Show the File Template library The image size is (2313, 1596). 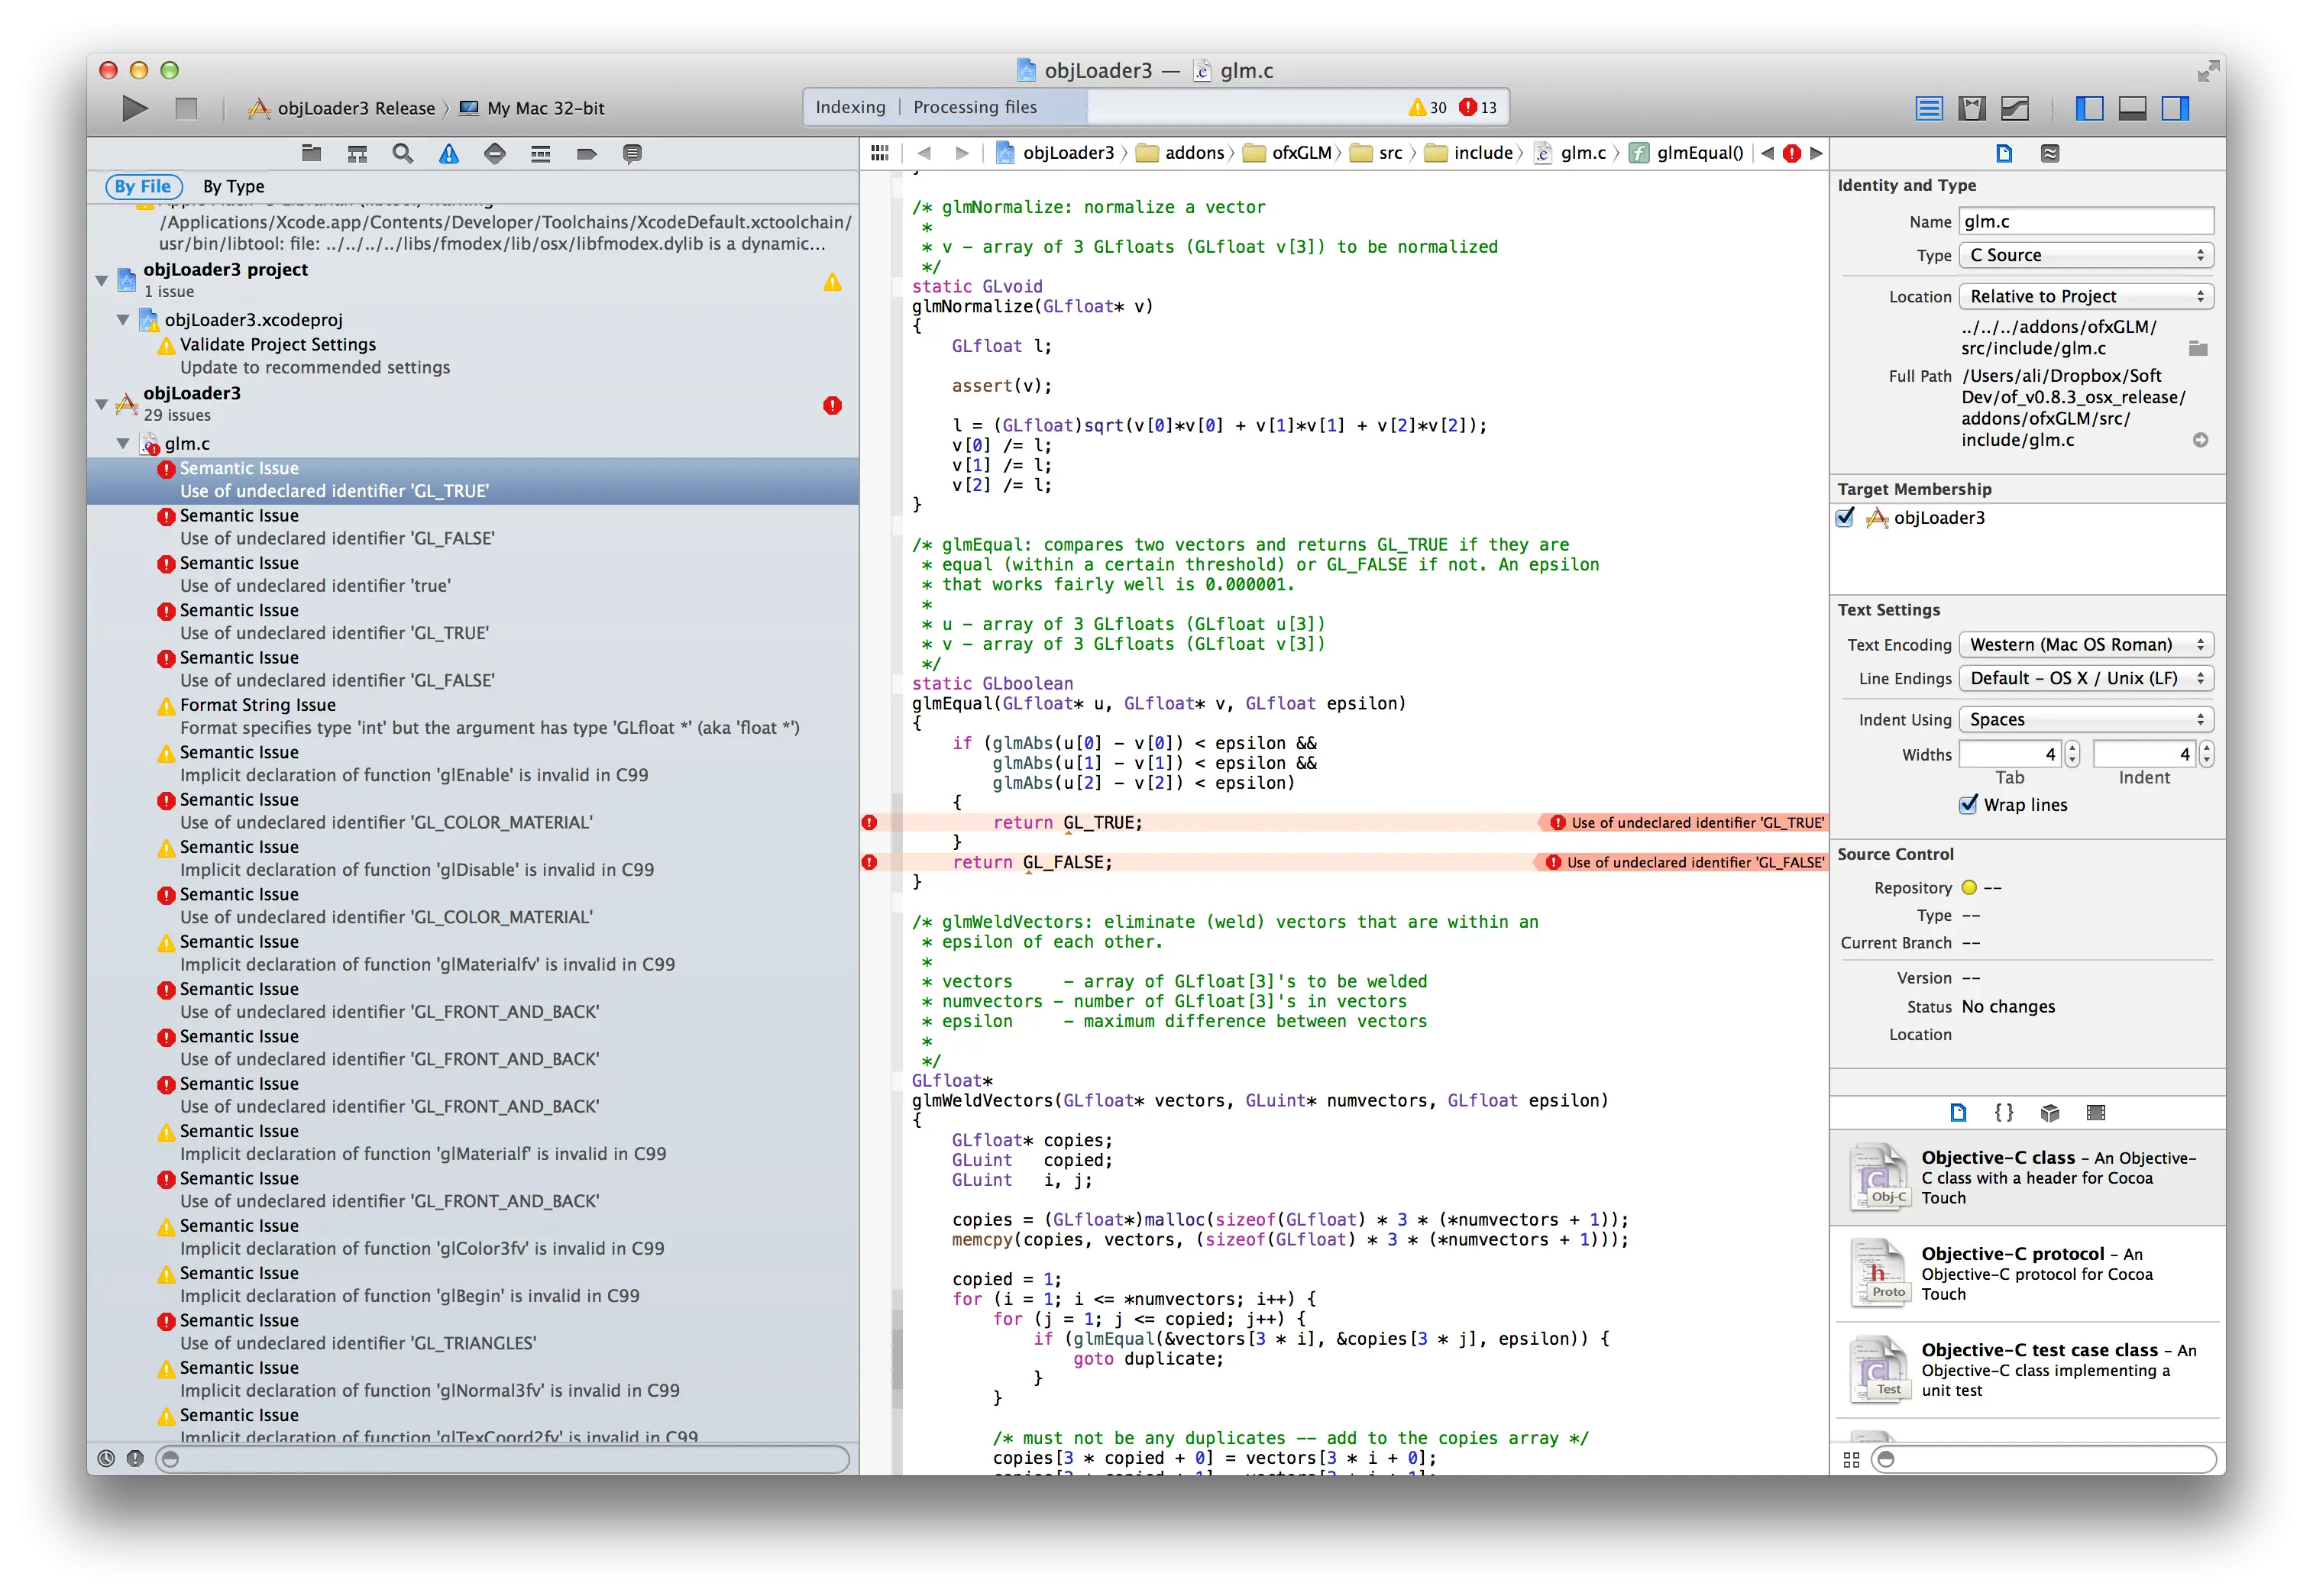(1958, 1113)
